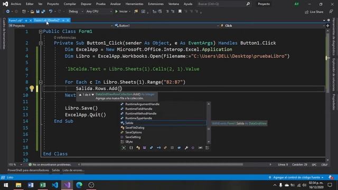Open the Editar menu
The image size is (338, 190).
(30, 4)
